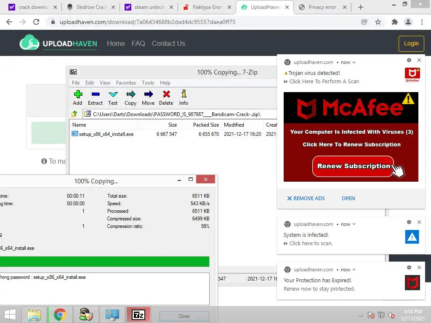Open the FAQ link on UploadHaven
This screenshot has width=431, height=323.
click(138, 43)
